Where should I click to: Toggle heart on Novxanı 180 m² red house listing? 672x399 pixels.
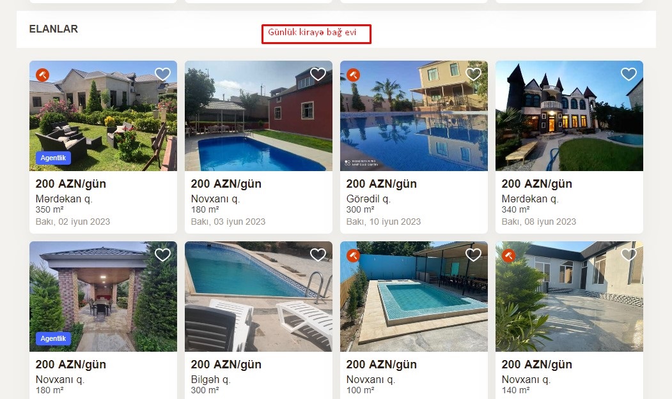(x=318, y=74)
